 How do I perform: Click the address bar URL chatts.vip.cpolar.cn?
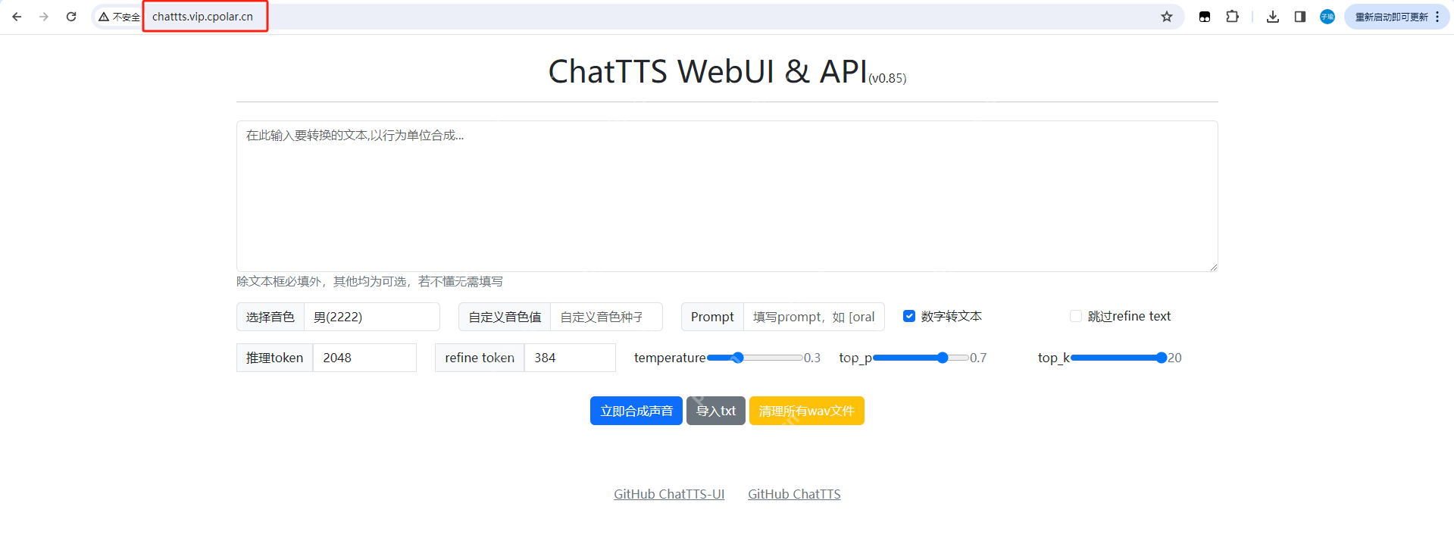pos(202,17)
